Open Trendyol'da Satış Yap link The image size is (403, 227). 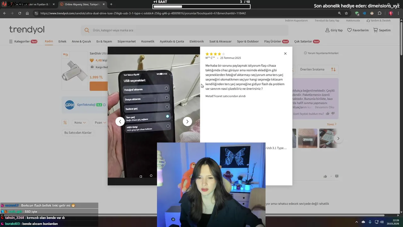(x=327, y=20)
